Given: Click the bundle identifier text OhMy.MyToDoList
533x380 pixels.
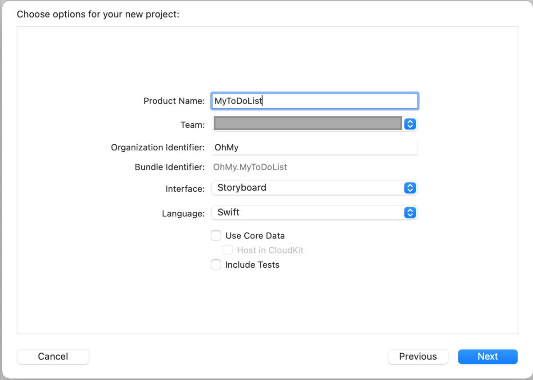Looking at the screenshot, I should point(250,167).
